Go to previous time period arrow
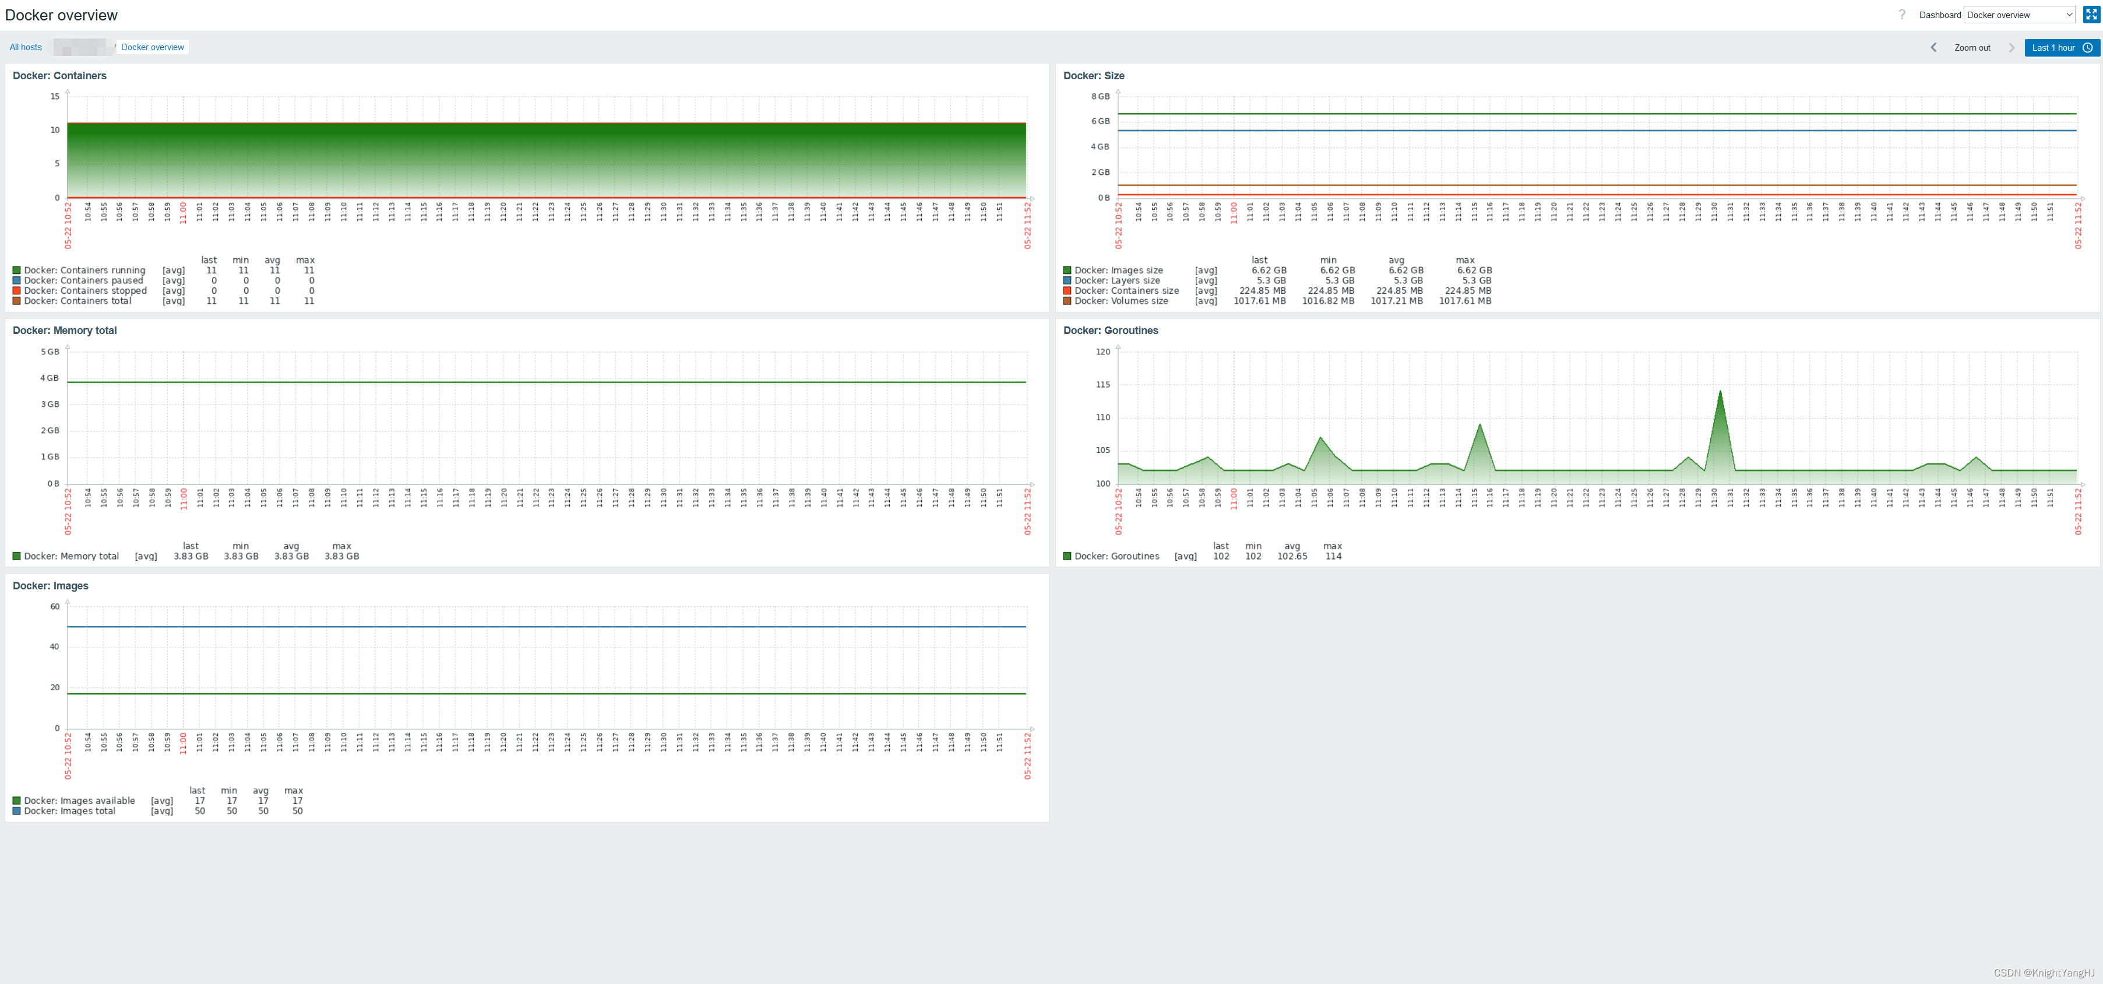This screenshot has width=2103, height=984. (1933, 47)
